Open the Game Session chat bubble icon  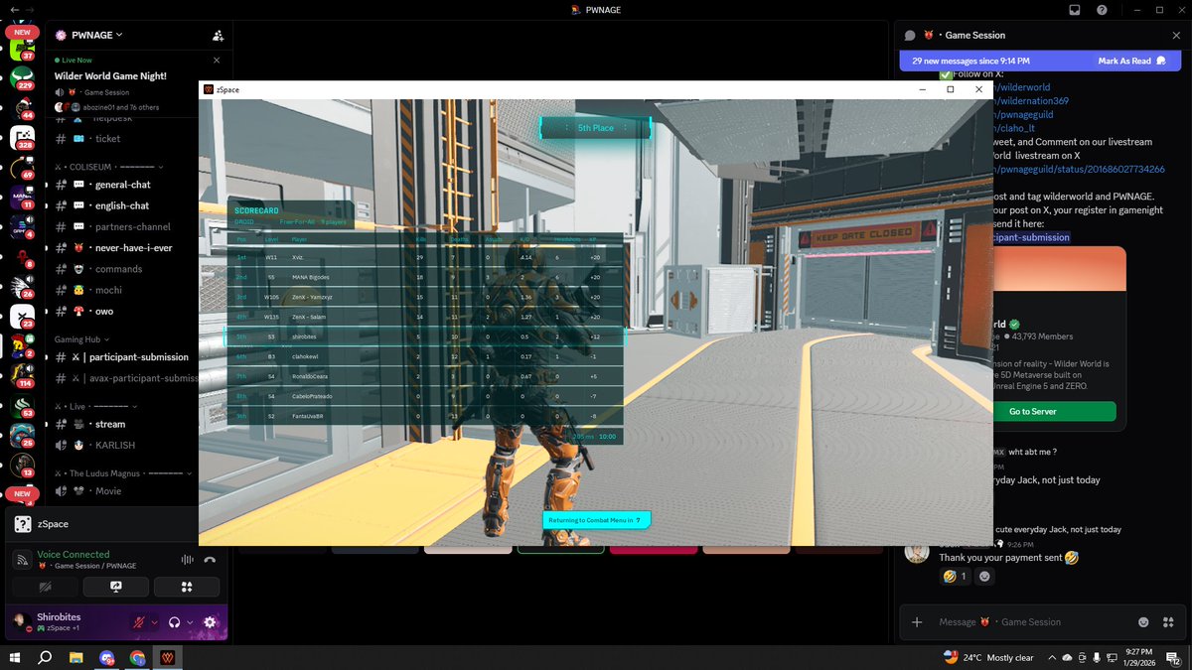point(910,36)
